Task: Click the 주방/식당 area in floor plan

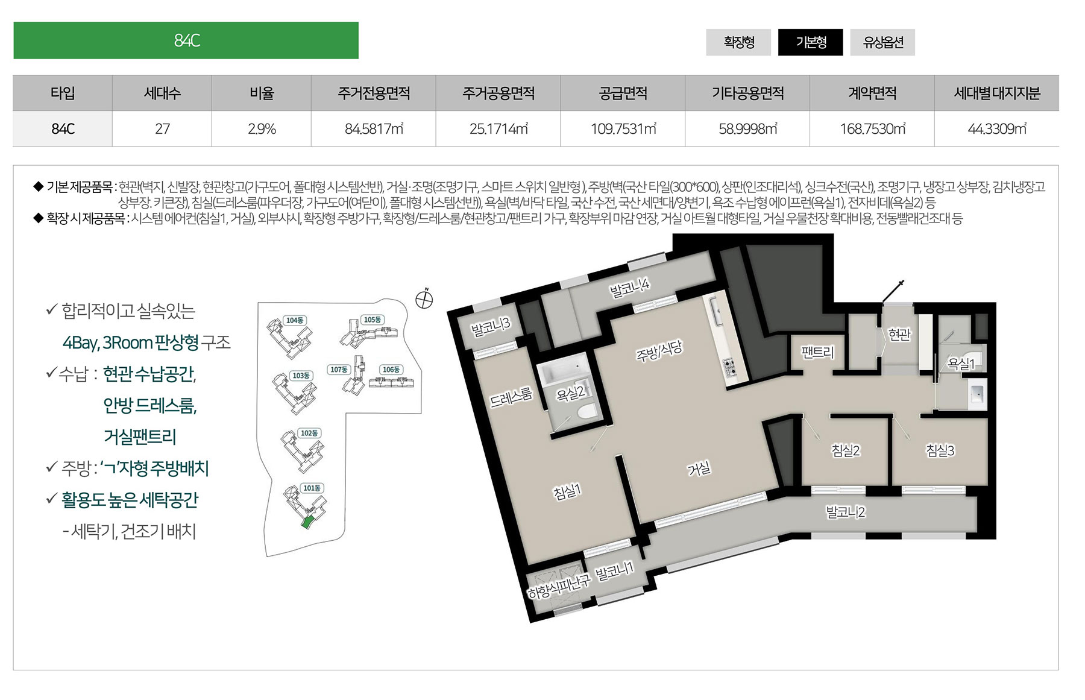Action: click(659, 350)
